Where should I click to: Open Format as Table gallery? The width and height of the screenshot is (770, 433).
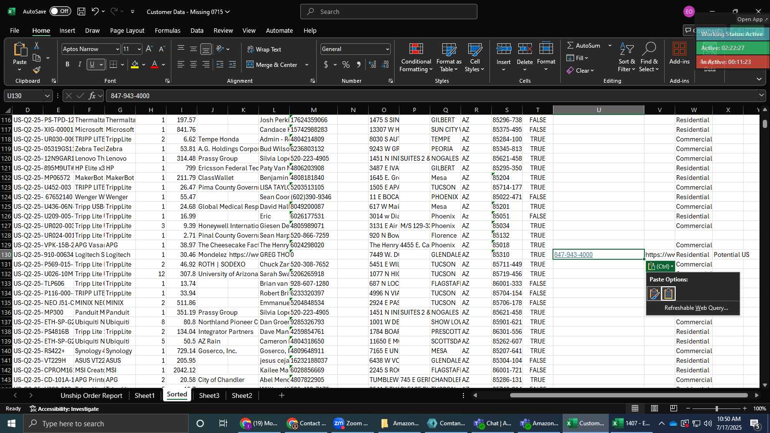click(x=449, y=58)
